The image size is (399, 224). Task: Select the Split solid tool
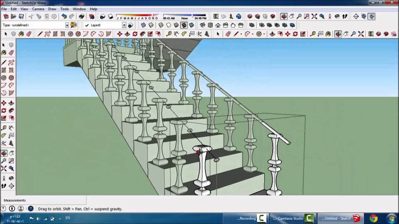coord(292,25)
